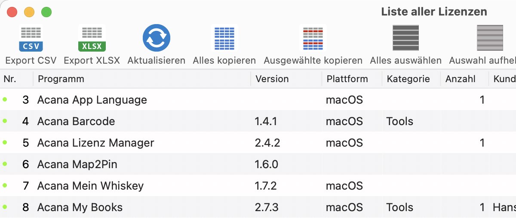Click the Alles kopieren icon

[224, 39]
